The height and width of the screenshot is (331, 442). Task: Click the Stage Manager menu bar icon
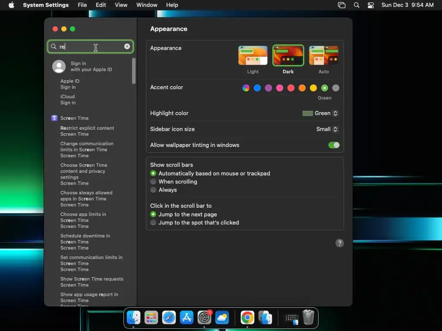[341, 5]
